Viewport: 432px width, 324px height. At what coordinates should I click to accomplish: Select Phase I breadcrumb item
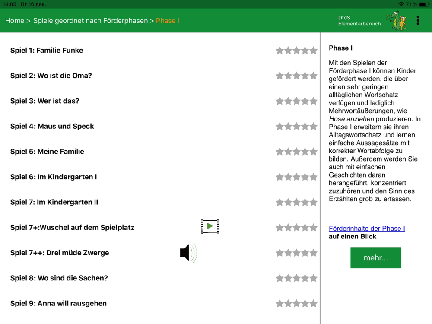point(168,21)
